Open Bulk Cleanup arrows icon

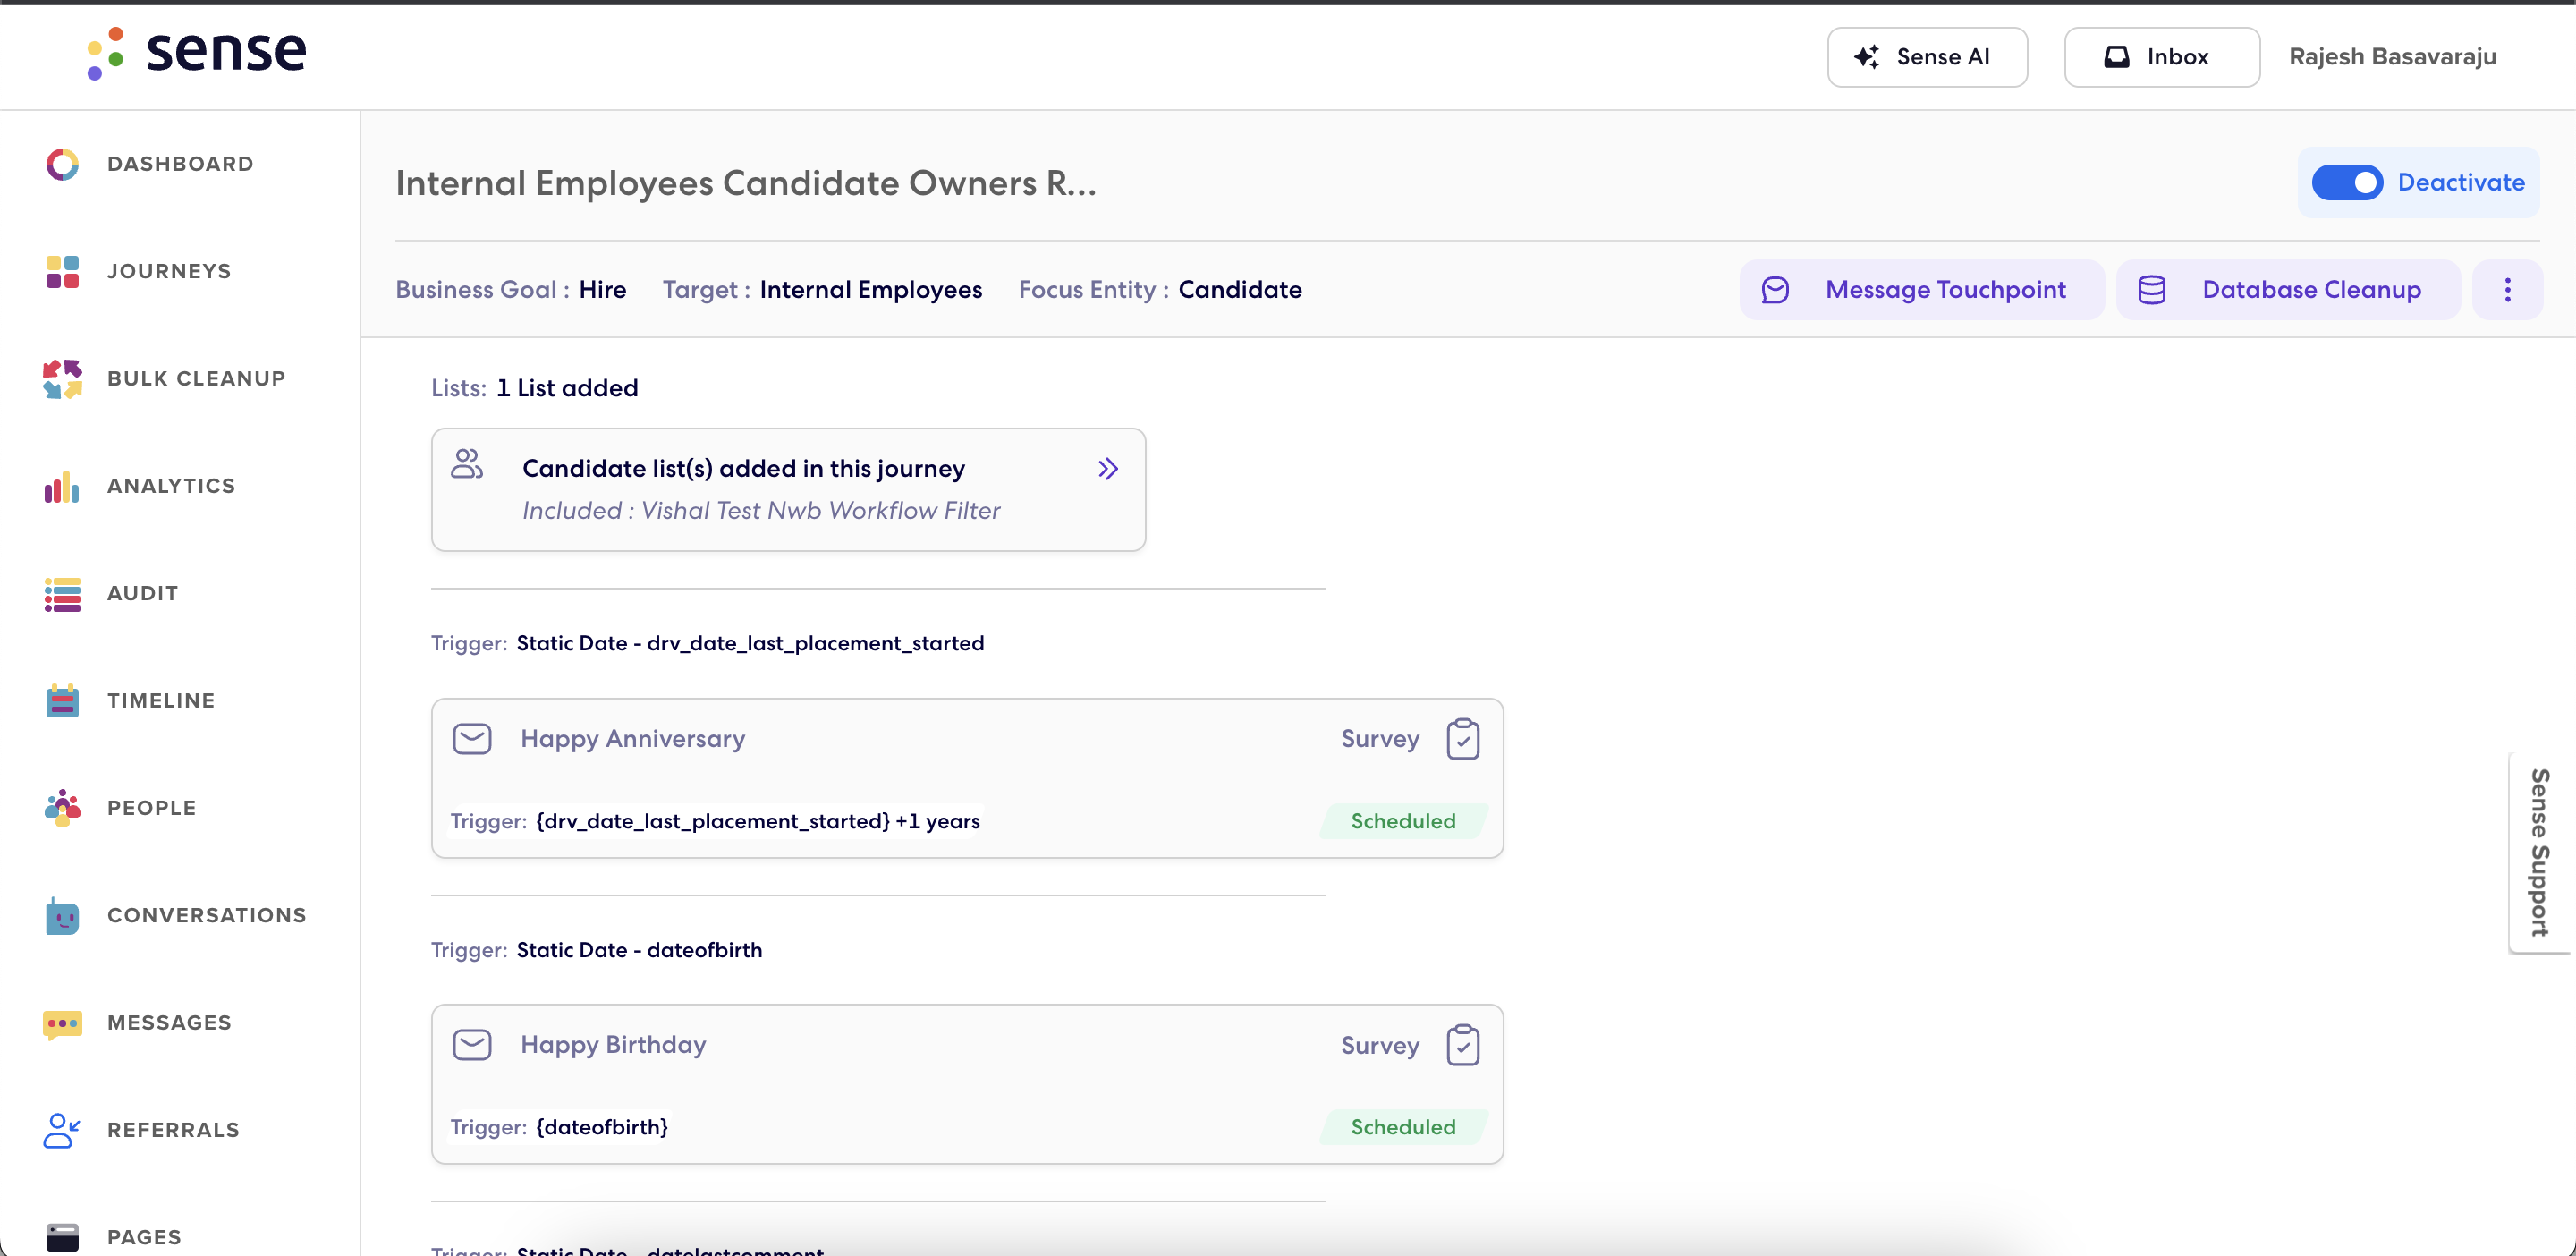(x=62, y=379)
